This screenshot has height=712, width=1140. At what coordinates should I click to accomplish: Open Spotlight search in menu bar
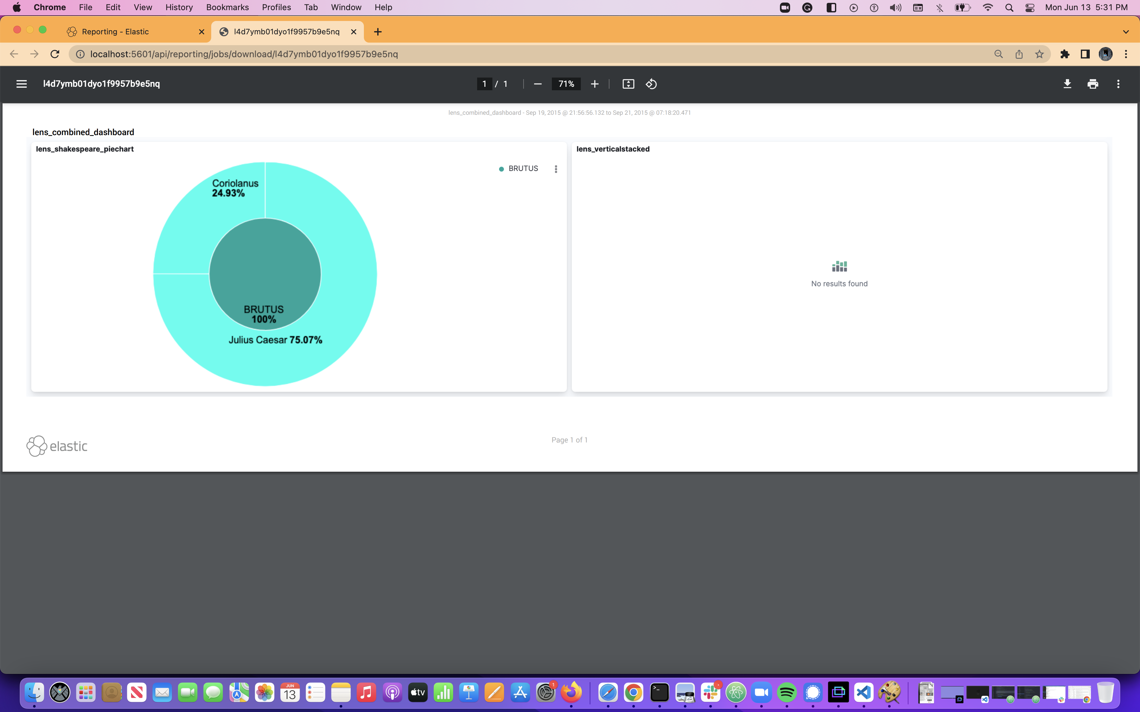[x=1009, y=8]
